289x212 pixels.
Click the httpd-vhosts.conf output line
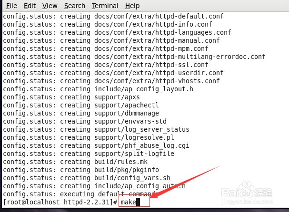(x=111, y=81)
